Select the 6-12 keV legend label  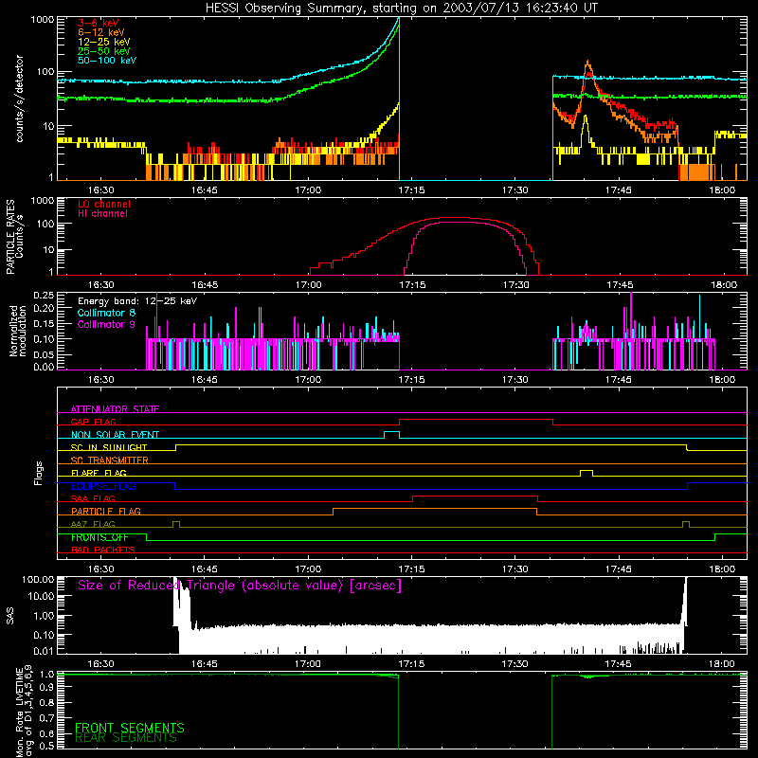101,32
